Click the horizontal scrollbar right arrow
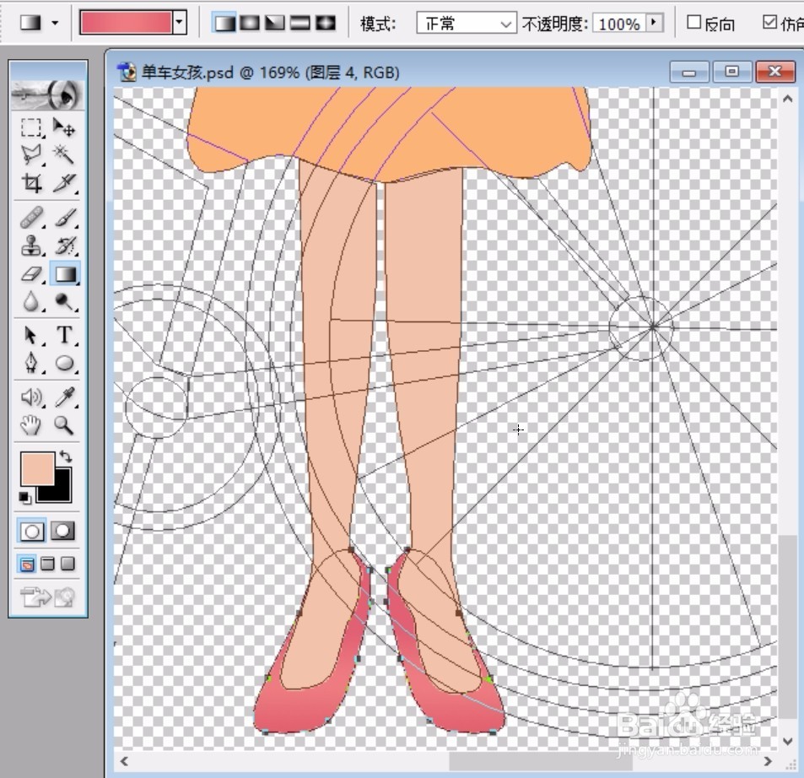 tap(767, 762)
